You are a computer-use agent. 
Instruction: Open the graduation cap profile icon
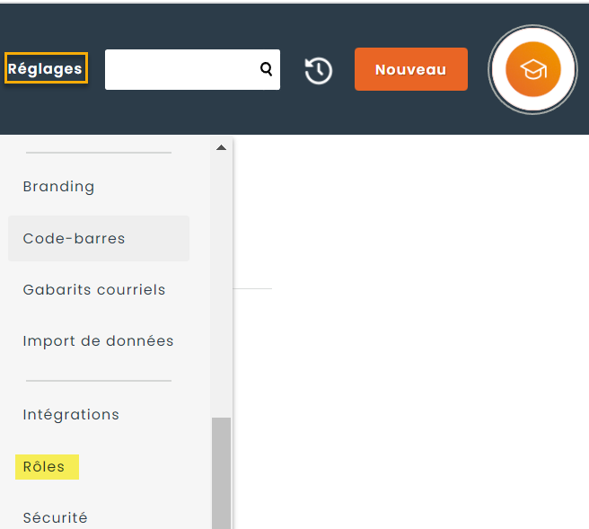pyautogui.click(x=532, y=69)
